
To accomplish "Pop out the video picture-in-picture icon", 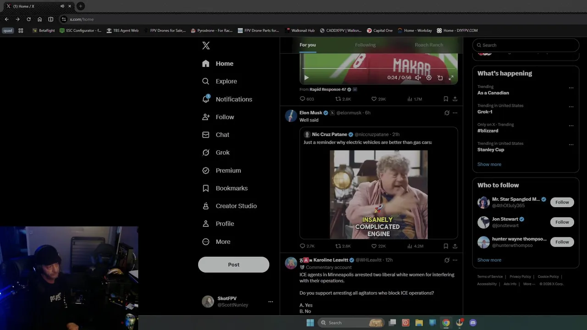I will 440,78.
